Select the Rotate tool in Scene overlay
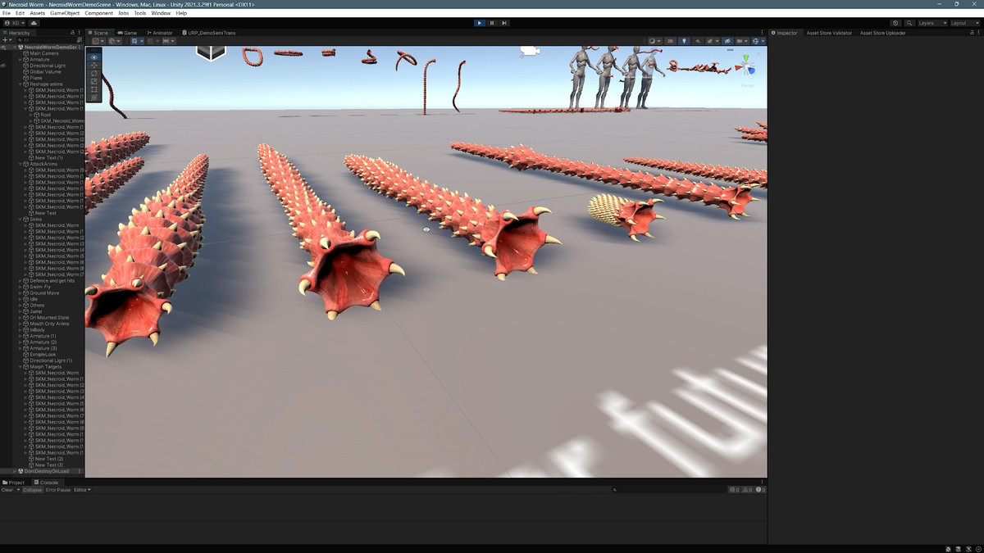Screen dimensions: 984x553 click(94, 74)
